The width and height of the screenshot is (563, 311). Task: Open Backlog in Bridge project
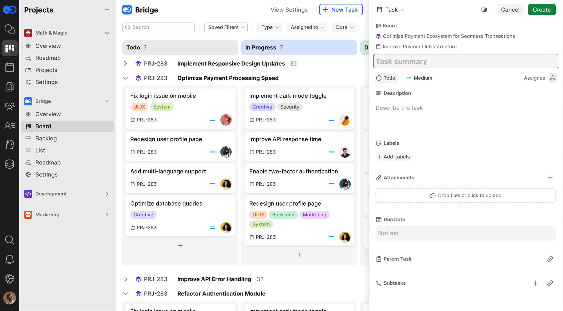[46, 138]
